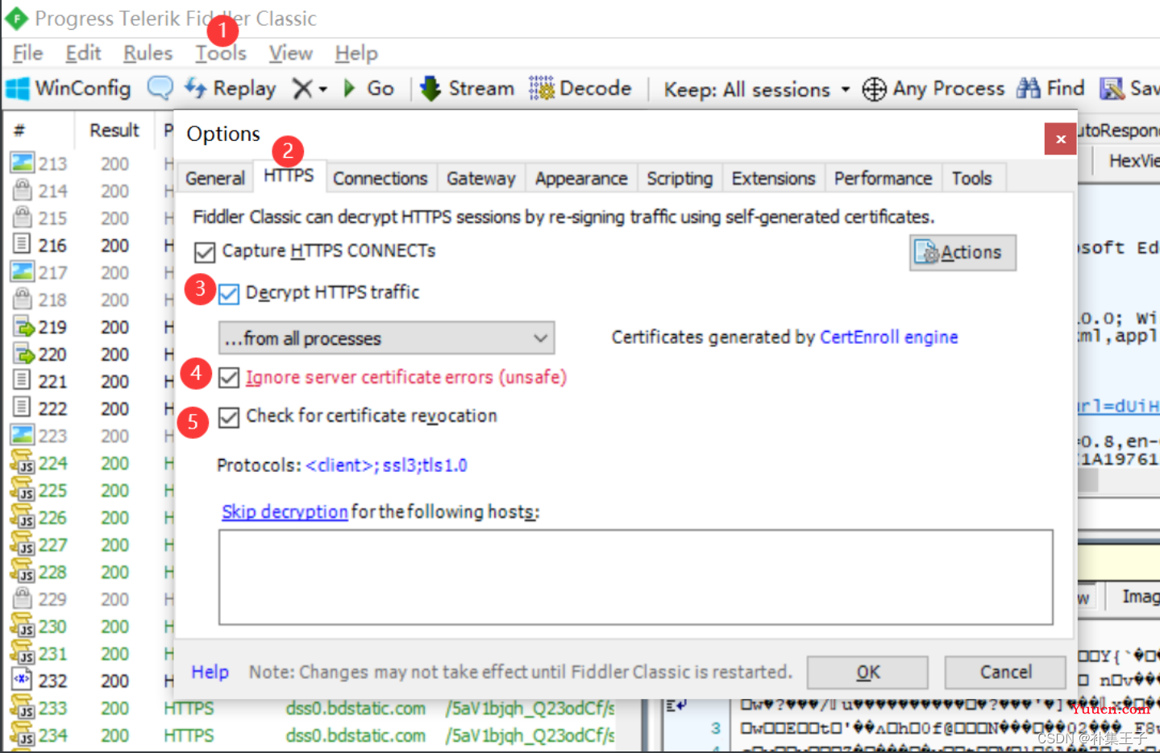Select session 224 JS script icon
Viewport: 1160px width, 753px height.
tap(23, 462)
